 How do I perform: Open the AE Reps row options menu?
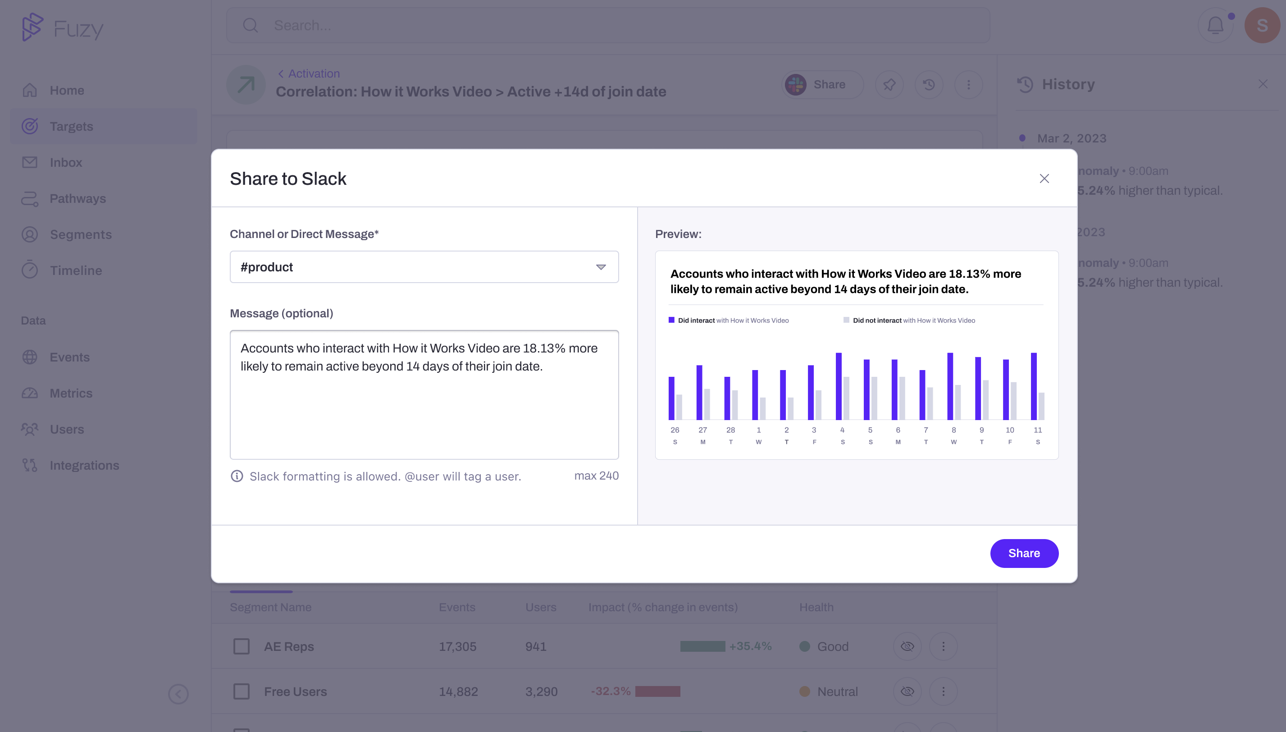tap(943, 646)
